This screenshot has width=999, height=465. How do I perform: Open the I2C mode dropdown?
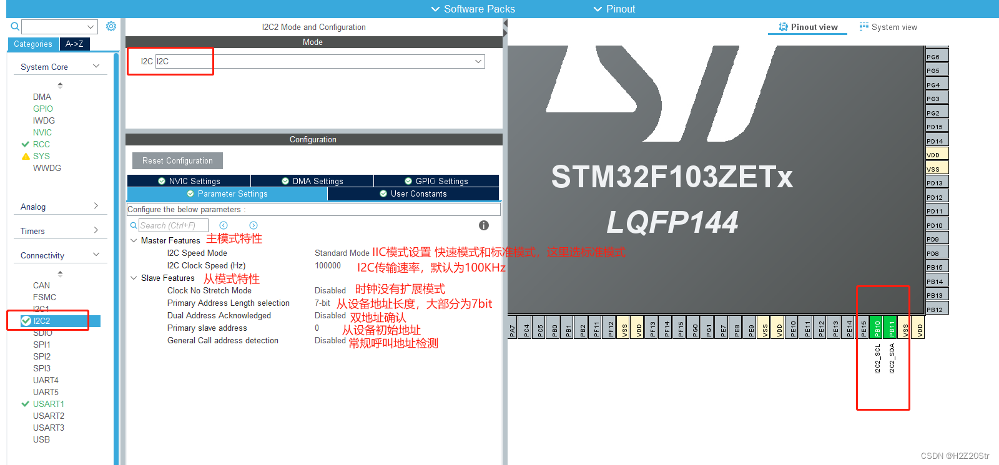[x=478, y=61]
